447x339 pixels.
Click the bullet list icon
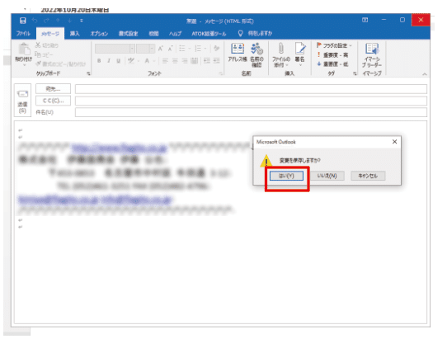[x=182, y=49]
